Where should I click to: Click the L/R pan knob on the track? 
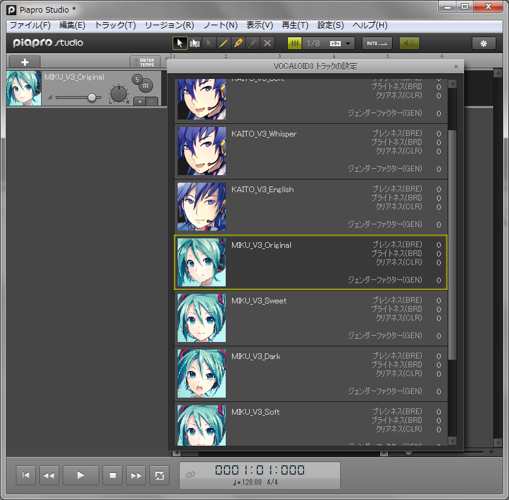tap(119, 94)
